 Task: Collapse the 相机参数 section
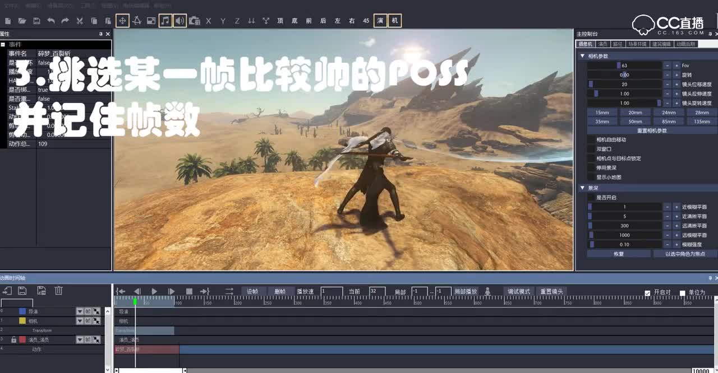582,56
